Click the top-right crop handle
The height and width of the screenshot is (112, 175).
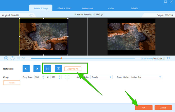tap(68, 18)
